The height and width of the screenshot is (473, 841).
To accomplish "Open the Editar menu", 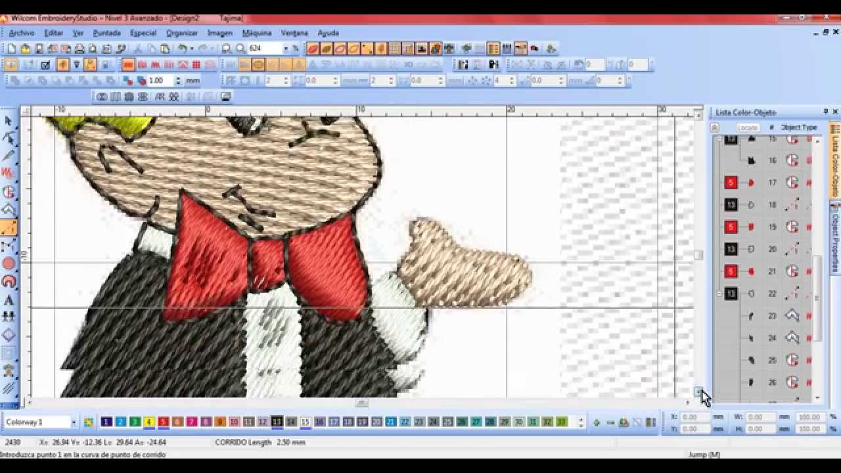I will coord(53,33).
